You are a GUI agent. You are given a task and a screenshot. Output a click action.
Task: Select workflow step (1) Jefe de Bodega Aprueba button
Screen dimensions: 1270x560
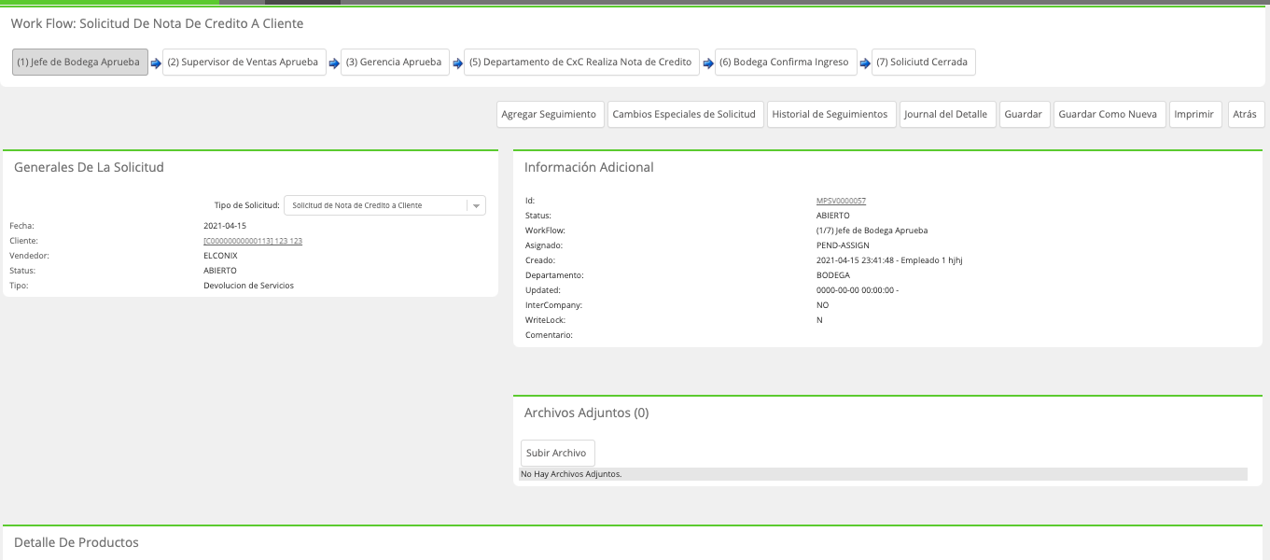point(80,63)
